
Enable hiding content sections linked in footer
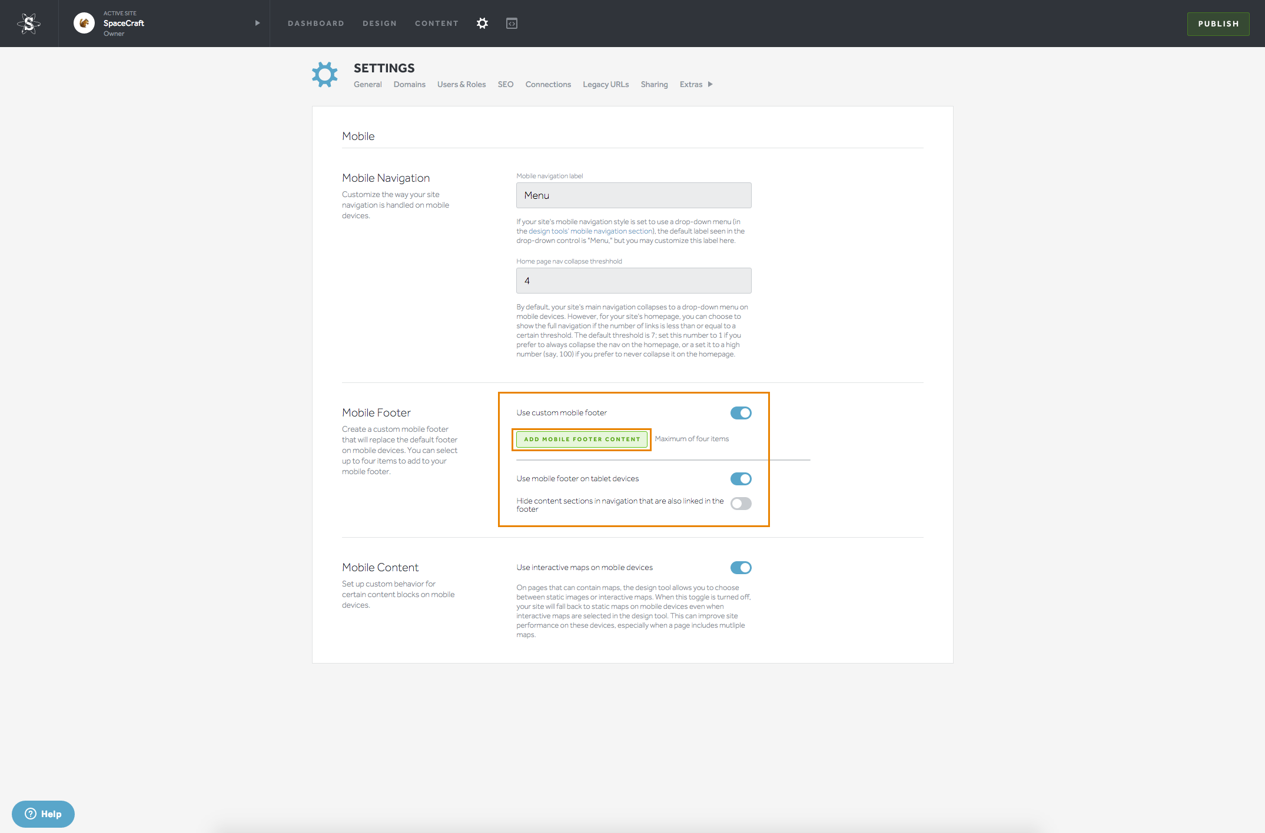click(x=741, y=504)
